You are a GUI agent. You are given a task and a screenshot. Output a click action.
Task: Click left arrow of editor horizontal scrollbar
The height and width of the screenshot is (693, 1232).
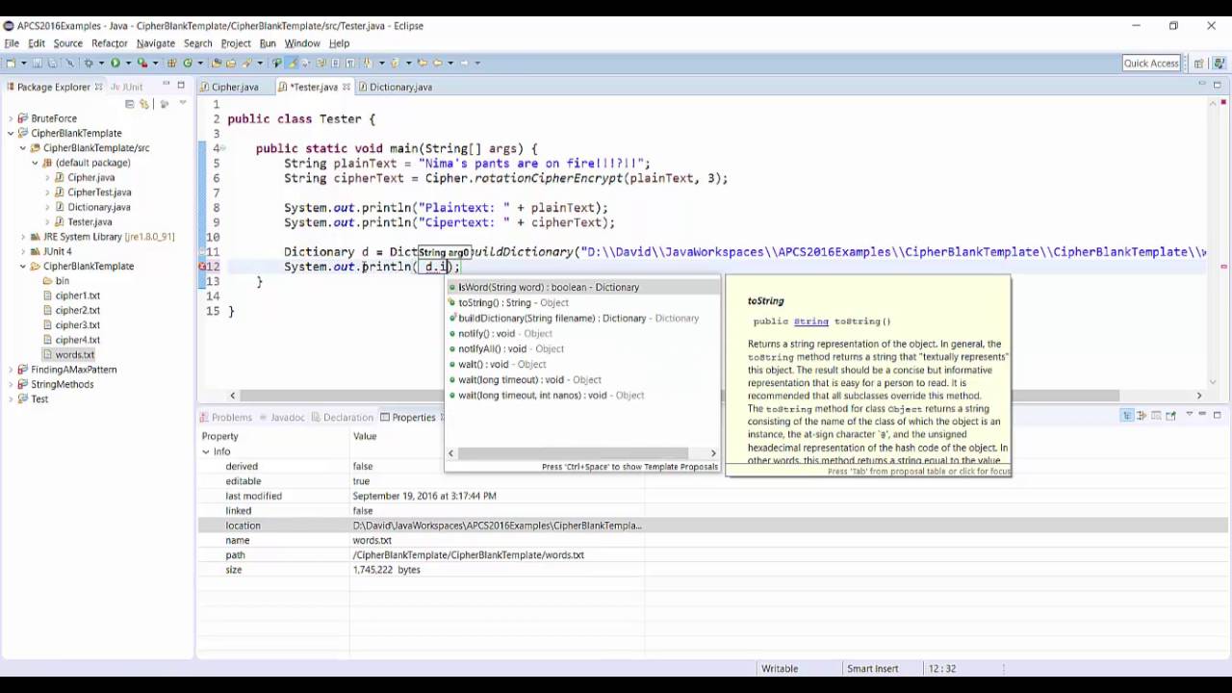[232, 396]
